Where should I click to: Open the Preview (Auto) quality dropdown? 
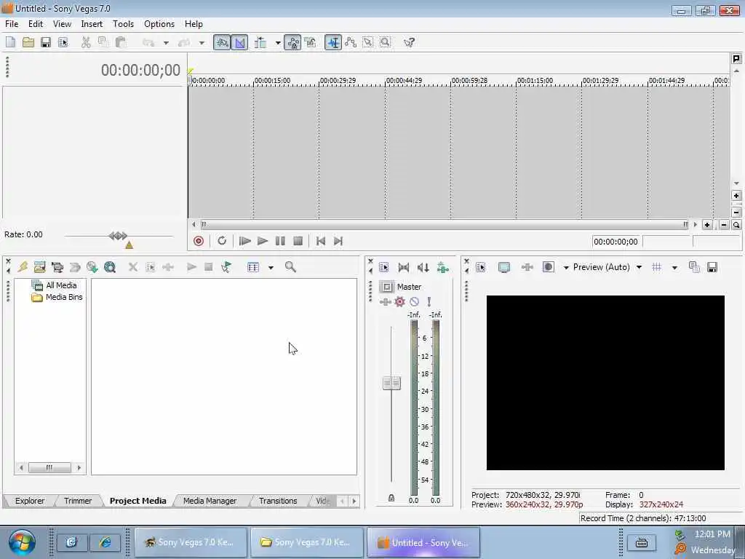pyautogui.click(x=639, y=267)
